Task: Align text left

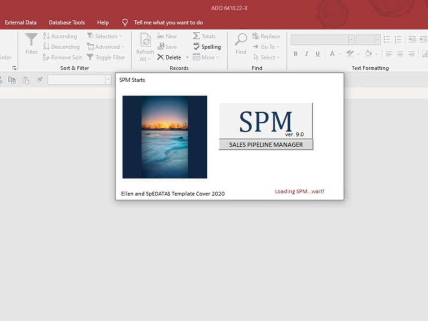Action: 389,54
